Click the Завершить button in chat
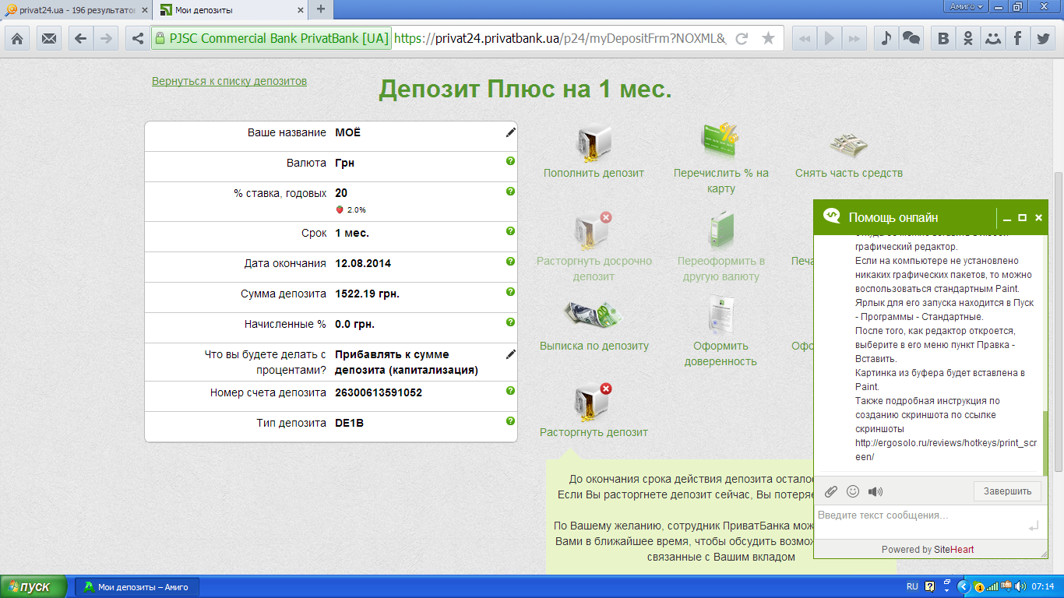This screenshot has height=598, width=1064. click(1007, 491)
